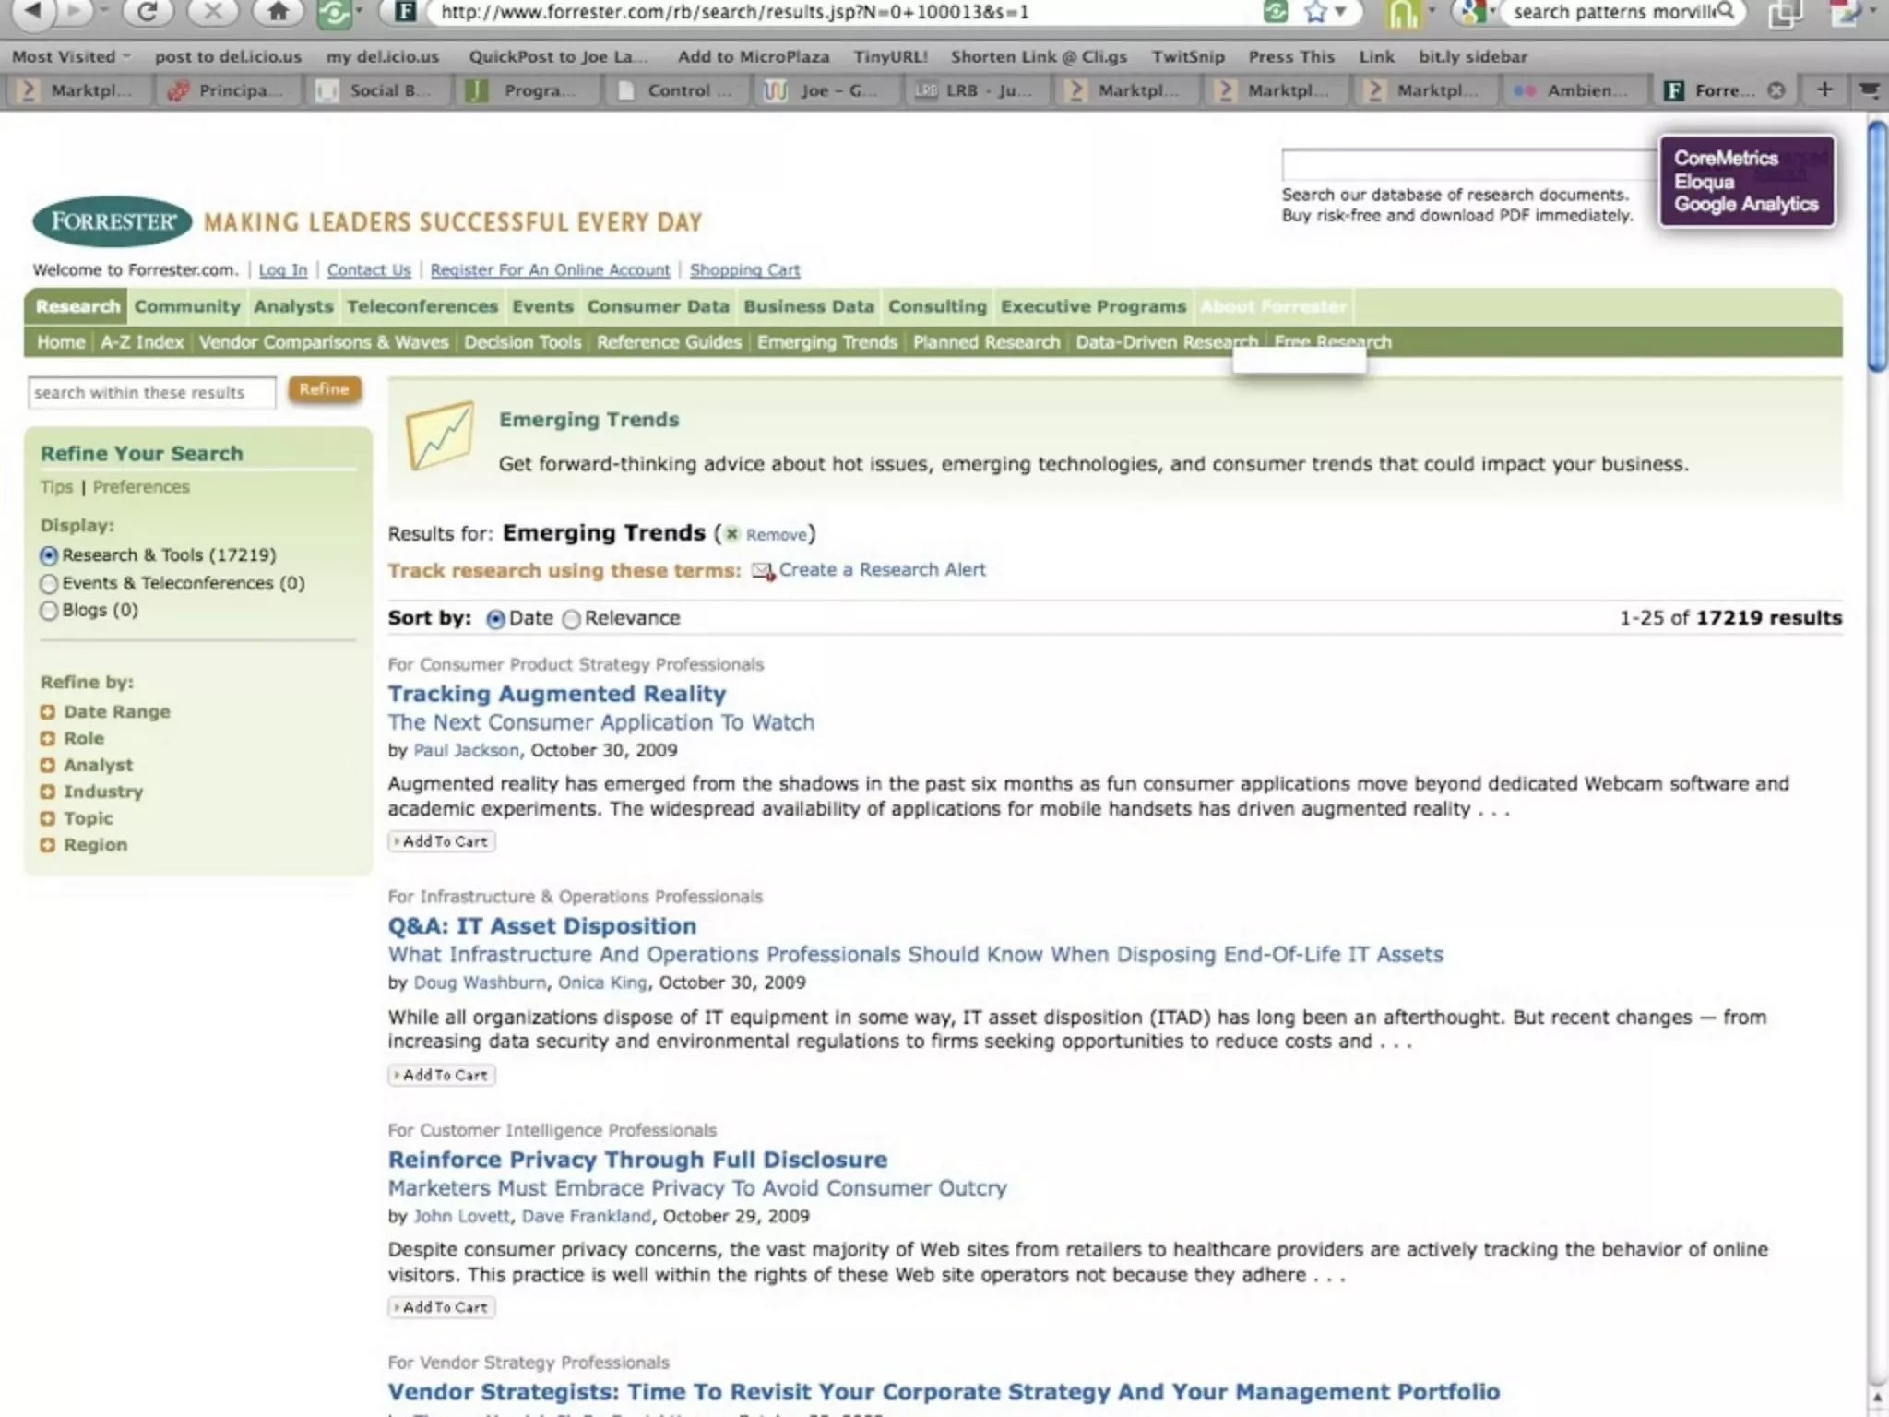The image size is (1889, 1417).
Task: Click the Emerging Trends chart icon
Action: point(440,435)
